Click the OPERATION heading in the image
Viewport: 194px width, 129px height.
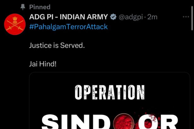(110, 92)
